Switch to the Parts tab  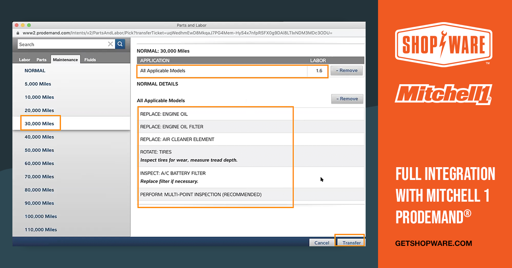click(x=41, y=60)
